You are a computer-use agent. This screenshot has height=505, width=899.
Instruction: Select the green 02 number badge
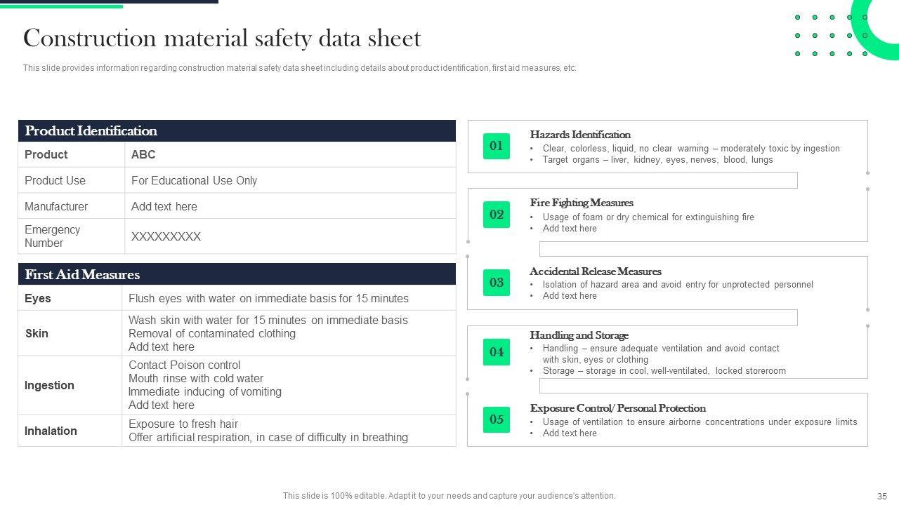point(496,215)
